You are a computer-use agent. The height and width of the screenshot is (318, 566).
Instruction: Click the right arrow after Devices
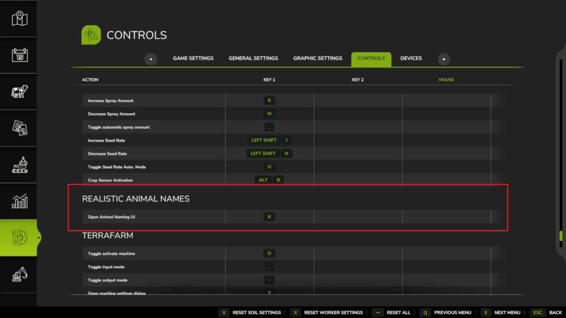(444, 59)
